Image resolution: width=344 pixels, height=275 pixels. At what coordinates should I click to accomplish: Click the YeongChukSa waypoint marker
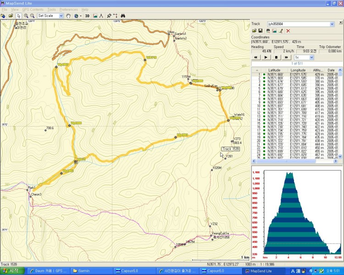coord(211,236)
